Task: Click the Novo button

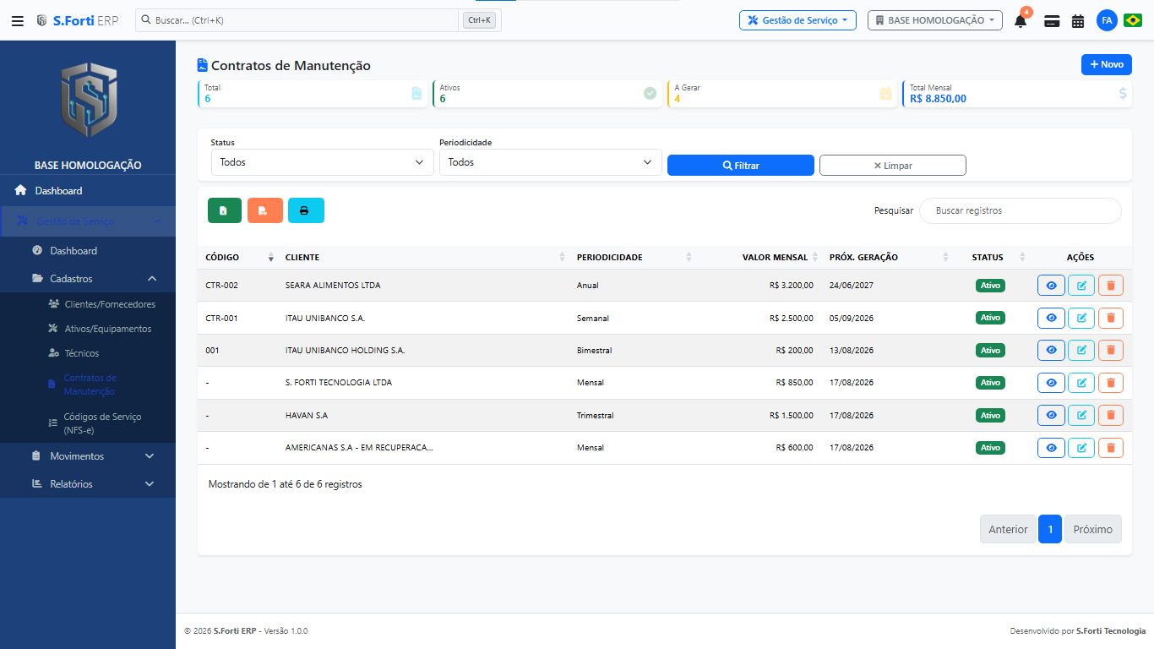Action: coord(1107,64)
